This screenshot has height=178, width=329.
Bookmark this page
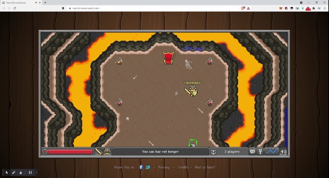click(63, 8)
